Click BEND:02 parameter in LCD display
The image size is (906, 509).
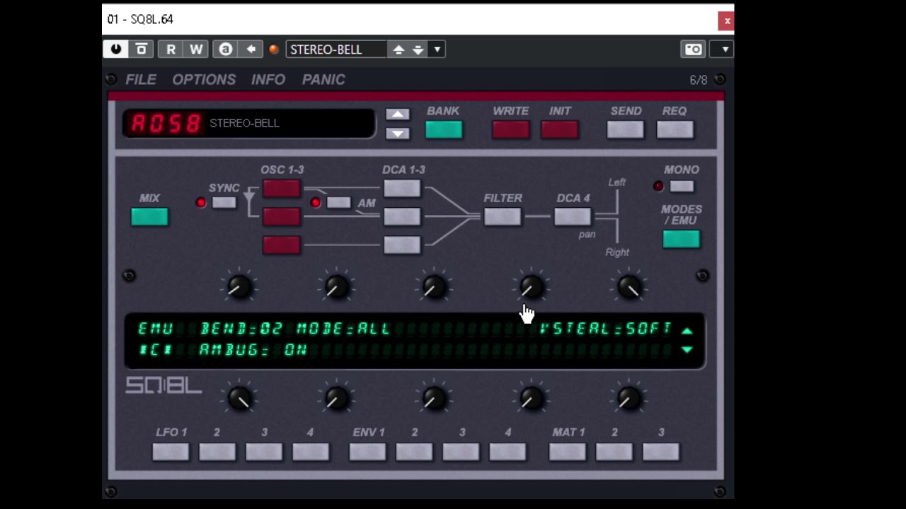tap(241, 329)
